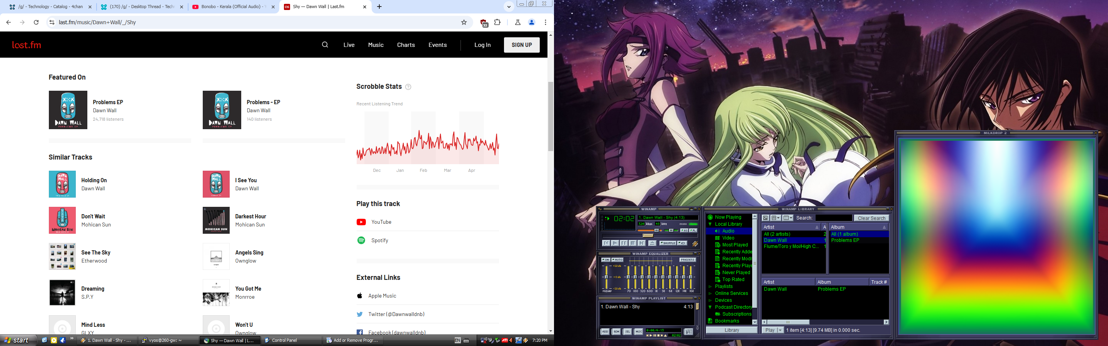Open playlist LIST OPTS menu

(689, 332)
